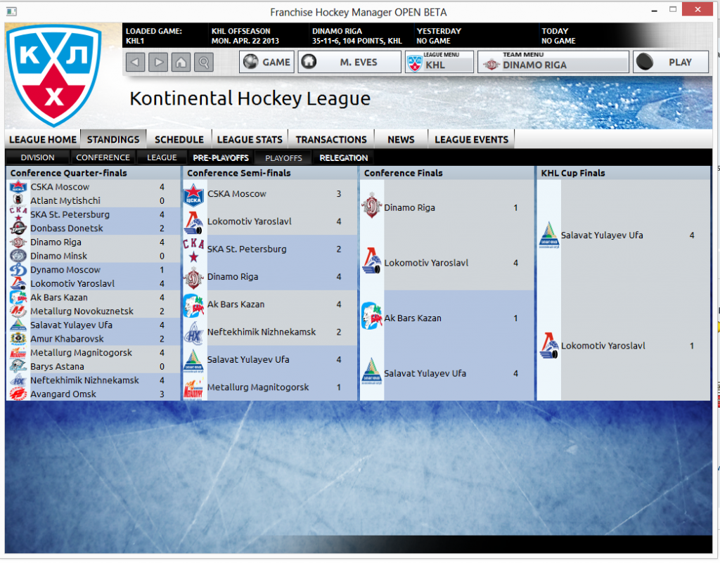
Task: Show CONFERENCE standings sub-tab
Action: pyautogui.click(x=103, y=157)
